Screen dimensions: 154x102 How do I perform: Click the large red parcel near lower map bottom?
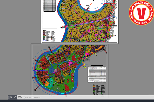(67, 87)
